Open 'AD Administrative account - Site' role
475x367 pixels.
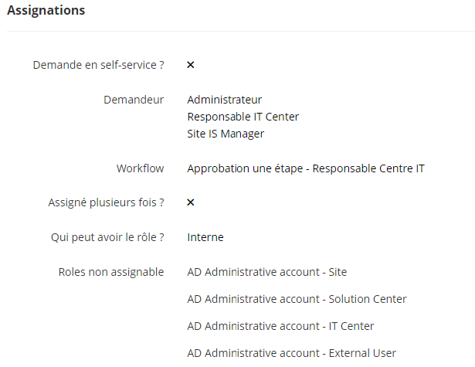tap(266, 272)
